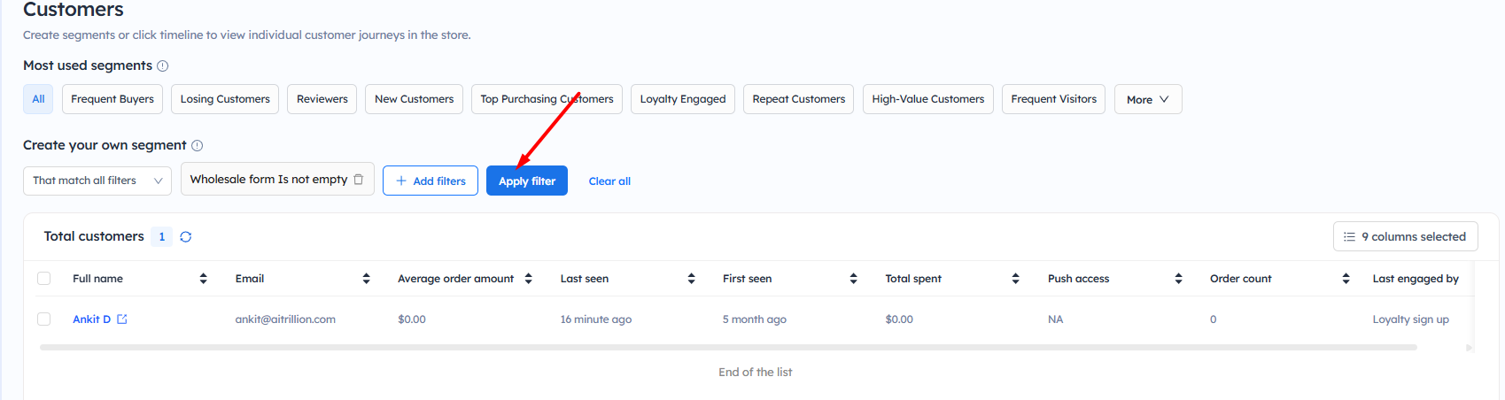Click the Add filters button
The height and width of the screenshot is (400, 1505).
point(431,181)
